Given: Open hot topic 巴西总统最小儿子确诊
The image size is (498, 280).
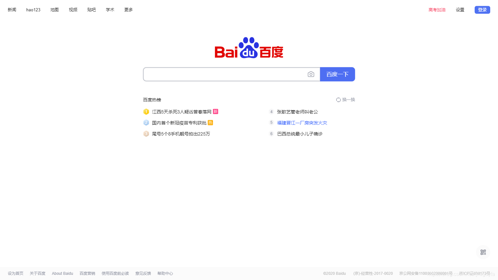Looking at the screenshot, I should (x=300, y=134).
